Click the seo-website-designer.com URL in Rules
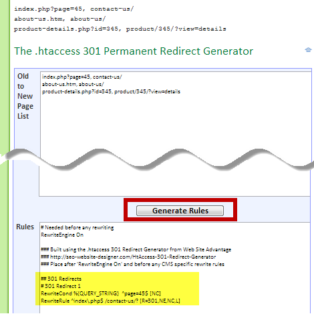This screenshot has width=314, height=316. pos(133,257)
